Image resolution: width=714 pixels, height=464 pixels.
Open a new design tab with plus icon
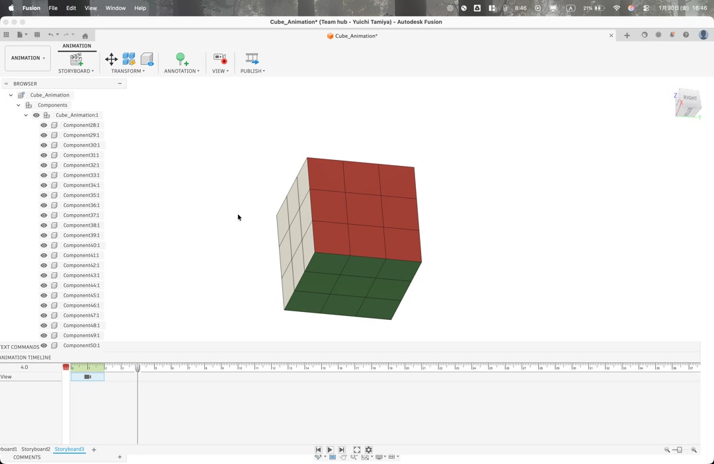[x=627, y=36]
